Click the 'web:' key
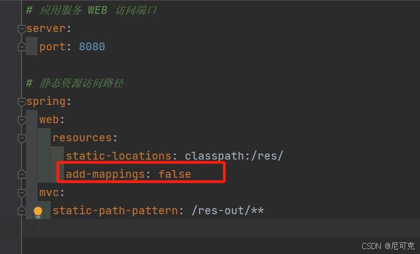Viewport: 420px width, 254px height. pos(52,120)
